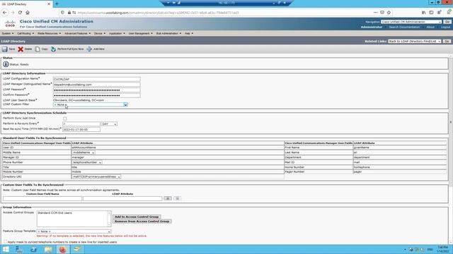The height and width of the screenshot is (254, 453).
Task: Open the User Management menu
Action: point(140,34)
